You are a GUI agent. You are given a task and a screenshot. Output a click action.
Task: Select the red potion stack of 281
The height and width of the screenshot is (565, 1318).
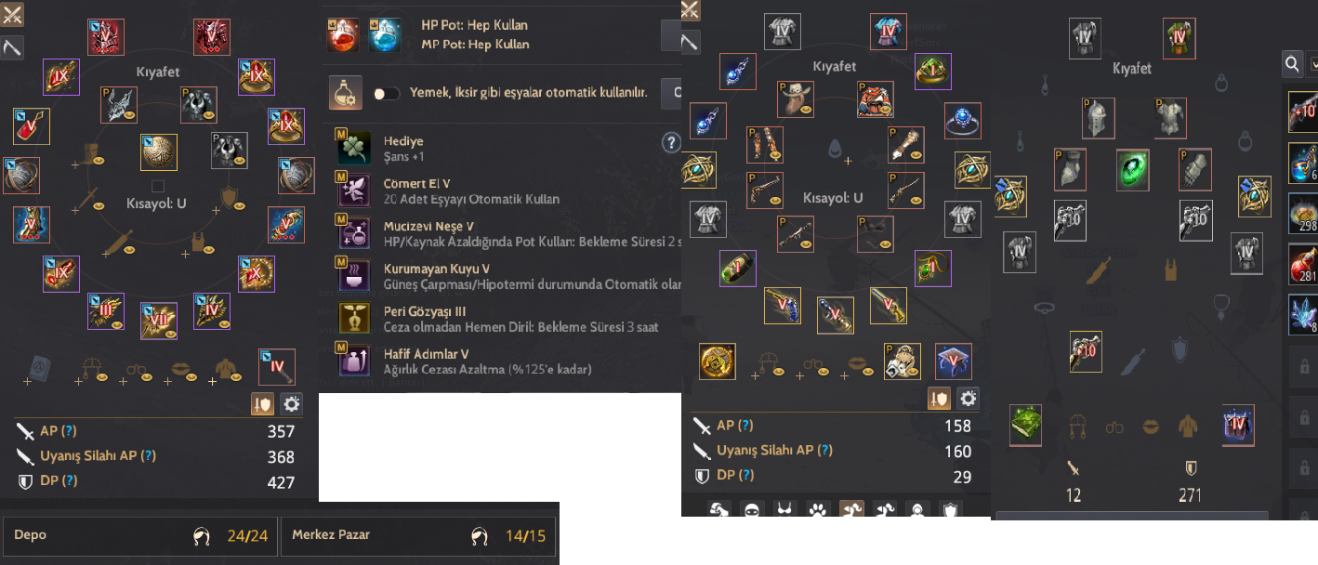coord(1302,264)
